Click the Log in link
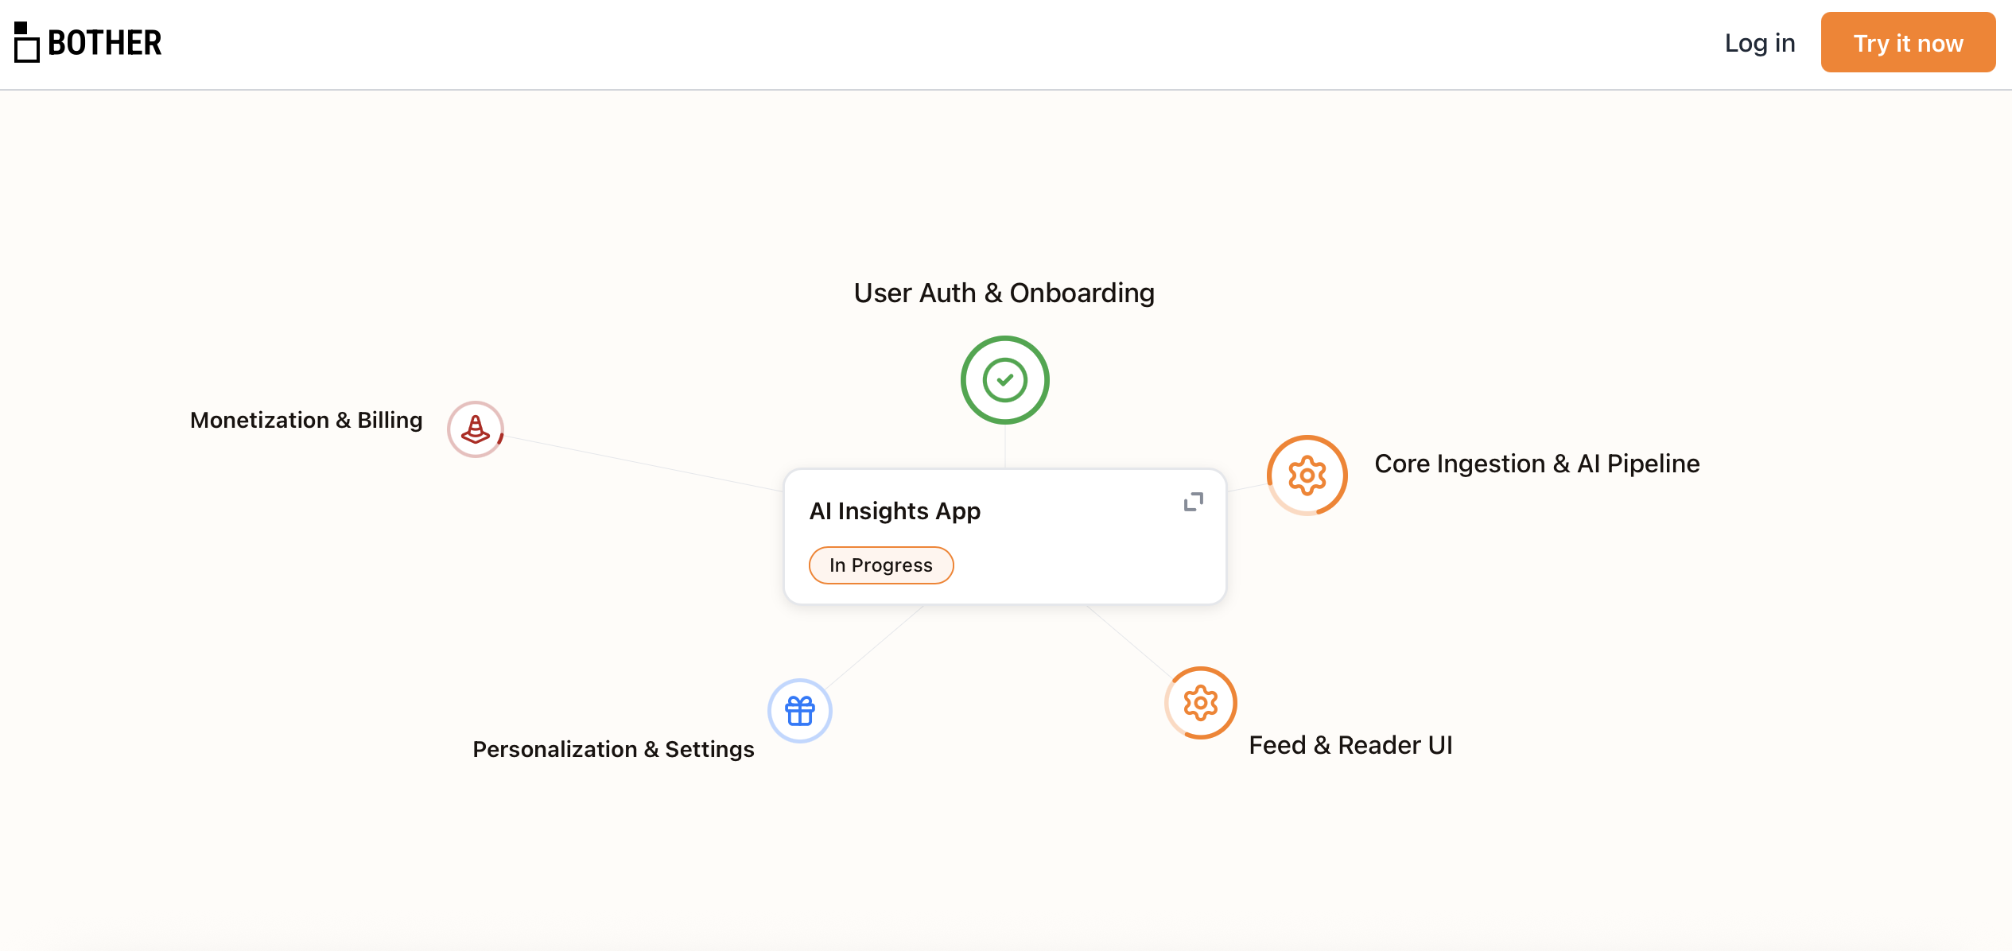This screenshot has width=2012, height=951. point(1759,43)
